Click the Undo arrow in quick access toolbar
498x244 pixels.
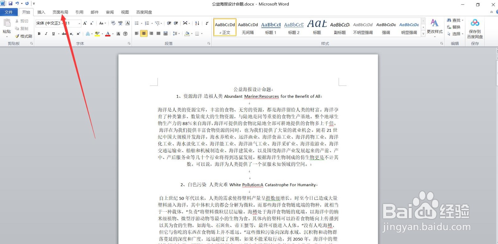(x=17, y=3)
